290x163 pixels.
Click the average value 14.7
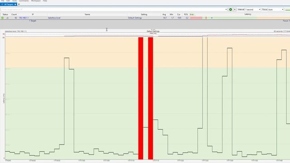pos(164,18)
